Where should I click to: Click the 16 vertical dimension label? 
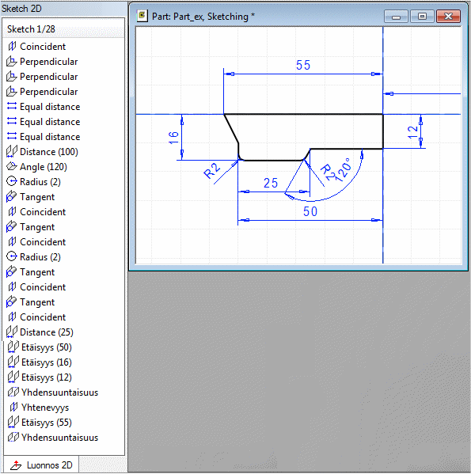click(173, 138)
